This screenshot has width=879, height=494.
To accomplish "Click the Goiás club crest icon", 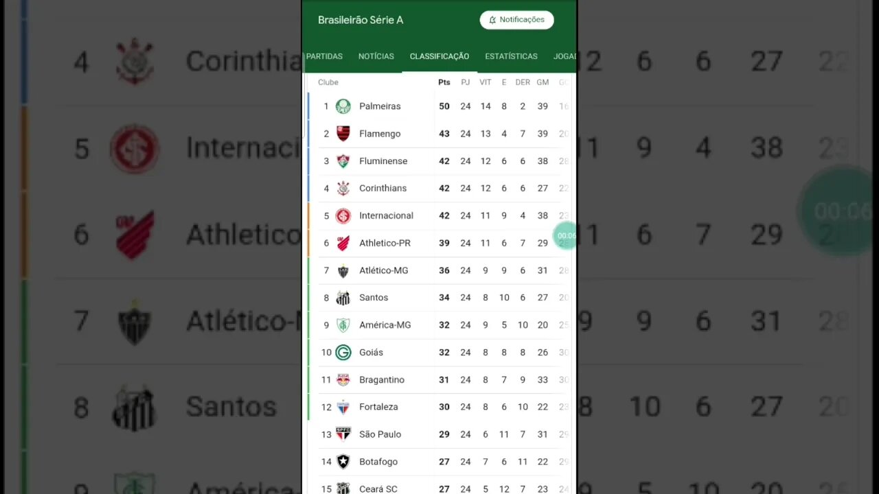I will 343,353.
